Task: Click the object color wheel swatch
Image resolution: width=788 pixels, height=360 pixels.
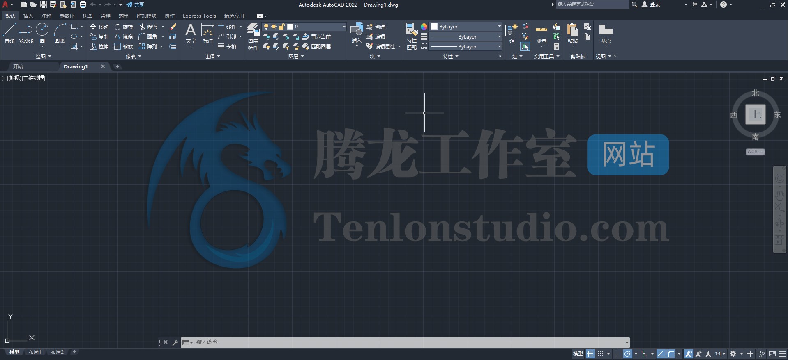Action: click(424, 27)
